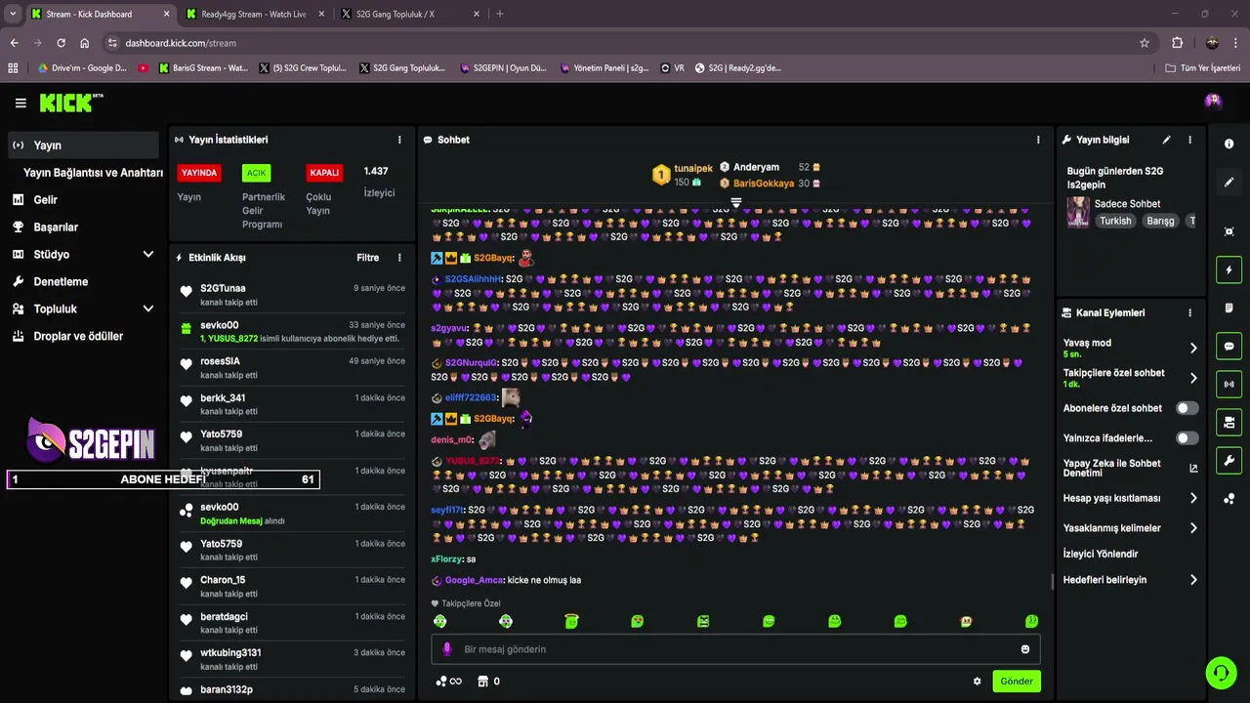
Task: Click rosesSIA follow event entry
Action: click(292, 367)
